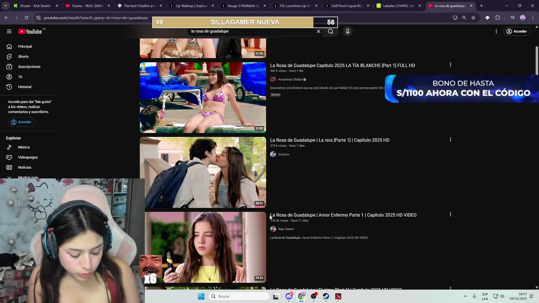Start voice search with the microphone

click(x=347, y=31)
